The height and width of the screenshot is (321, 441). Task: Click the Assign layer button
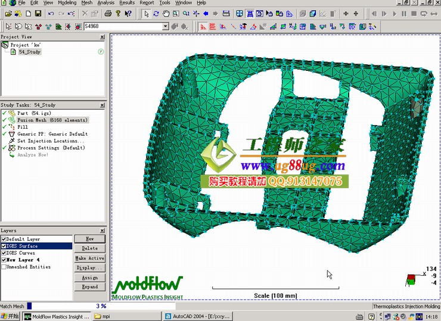pos(90,278)
